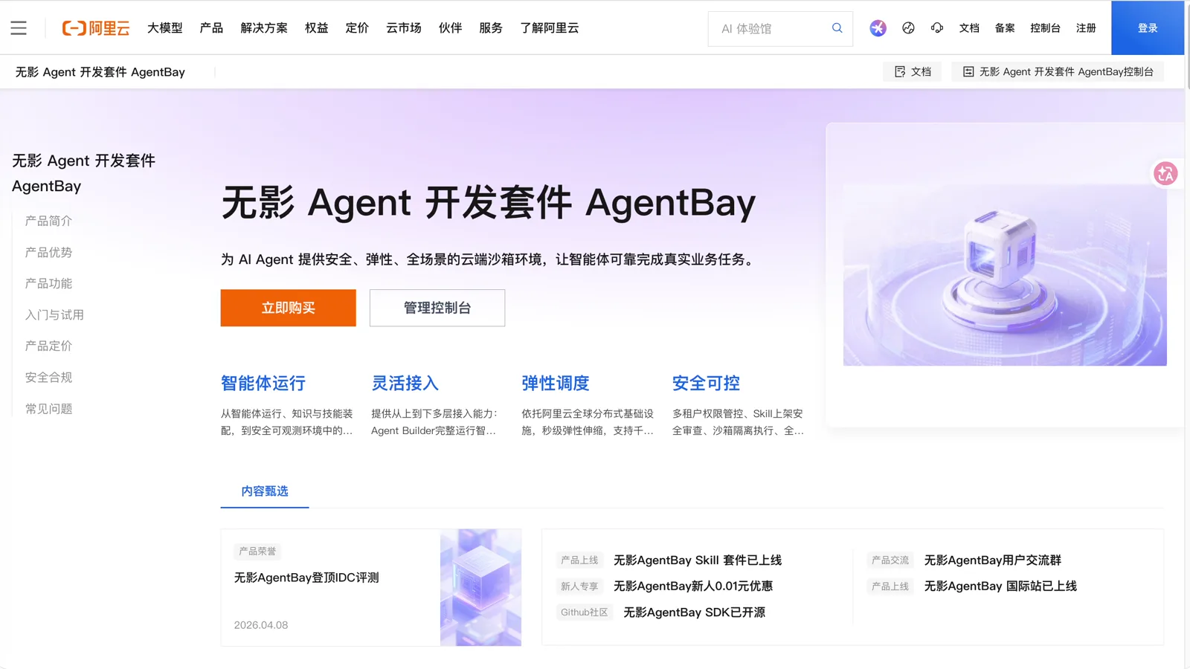Screen dimensions: 1190x669
Task: Click the 产品荣誉 tag
Action: click(x=257, y=552)
